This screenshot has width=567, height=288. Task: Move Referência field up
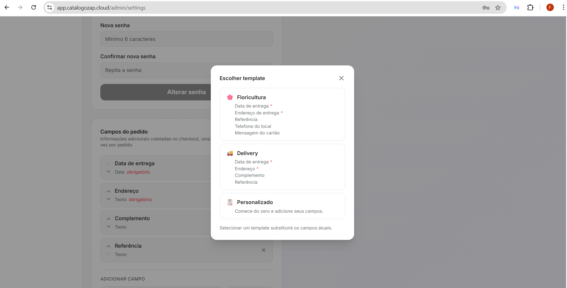point(109,246)
